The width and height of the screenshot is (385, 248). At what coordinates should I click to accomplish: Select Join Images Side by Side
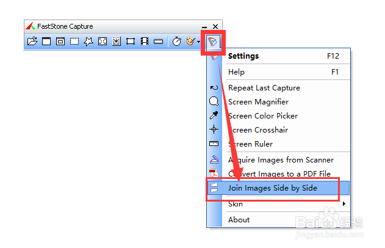point(273,188)
